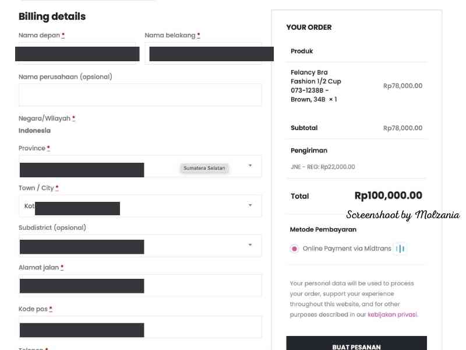The width and height of the screenshot is (466, 350).
Task: Click the Indonesia country value text
Action: click(34, 131)
